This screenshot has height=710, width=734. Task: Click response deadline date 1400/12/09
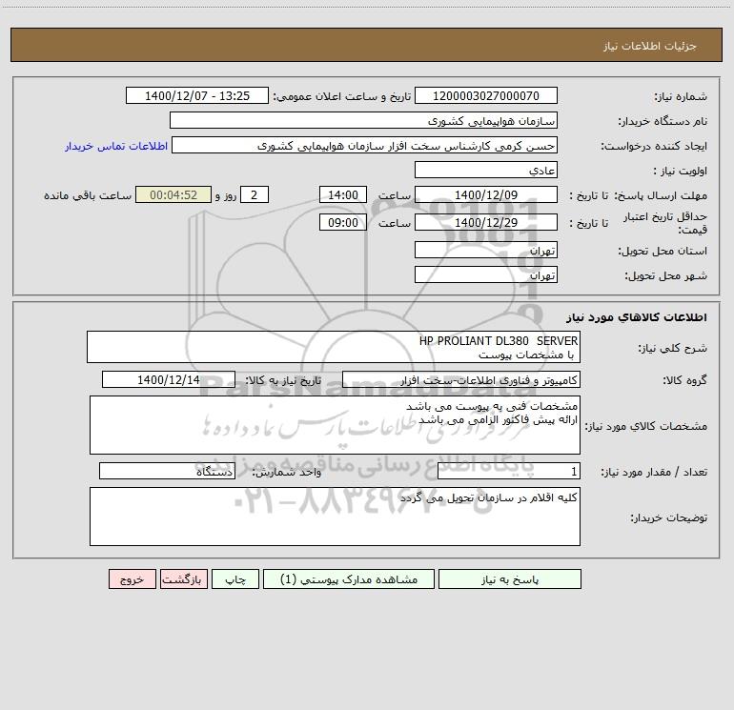click(486, 194)
